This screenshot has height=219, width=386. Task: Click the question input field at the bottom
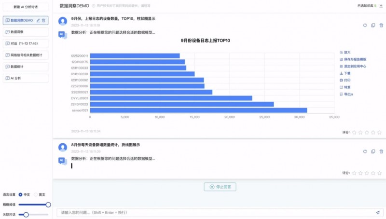[x=212, y=212]
